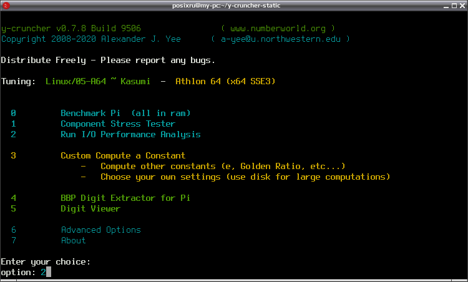Click the www.numberworld.org address

point(278,29)
